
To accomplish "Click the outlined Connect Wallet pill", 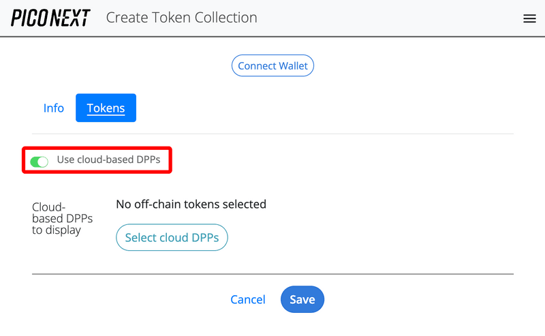I will pos(272,66).
